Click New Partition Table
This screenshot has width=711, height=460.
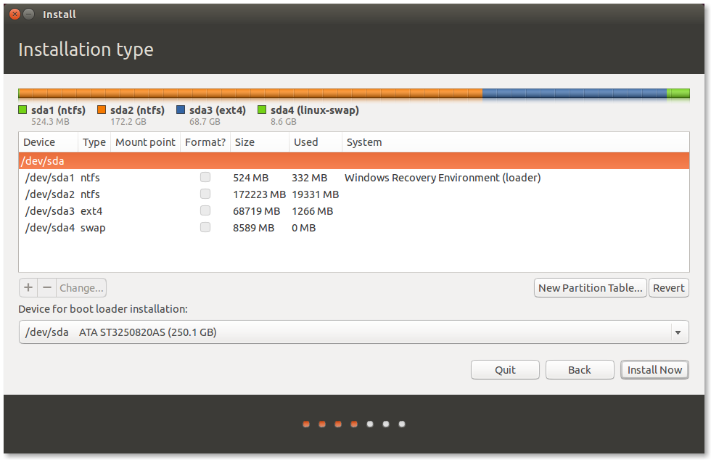(590, 287)
